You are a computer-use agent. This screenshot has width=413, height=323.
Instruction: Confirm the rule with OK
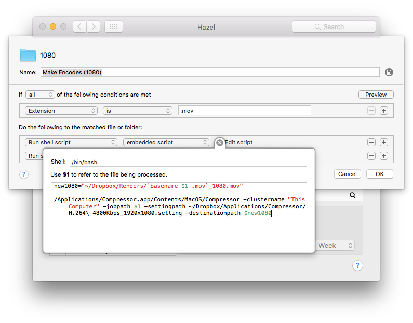pyautogui.click(x=380, y=174)
